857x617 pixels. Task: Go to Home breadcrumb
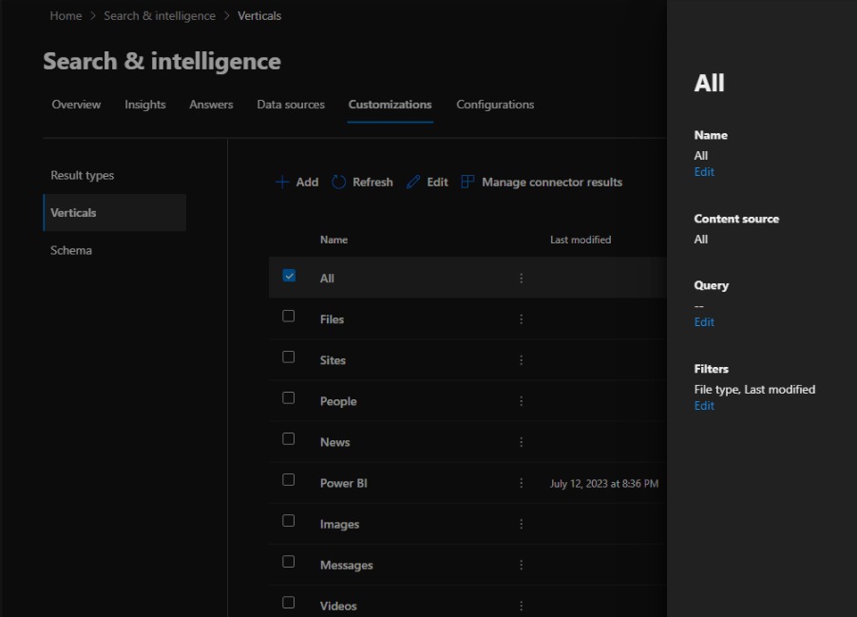[x=66, y=16]
